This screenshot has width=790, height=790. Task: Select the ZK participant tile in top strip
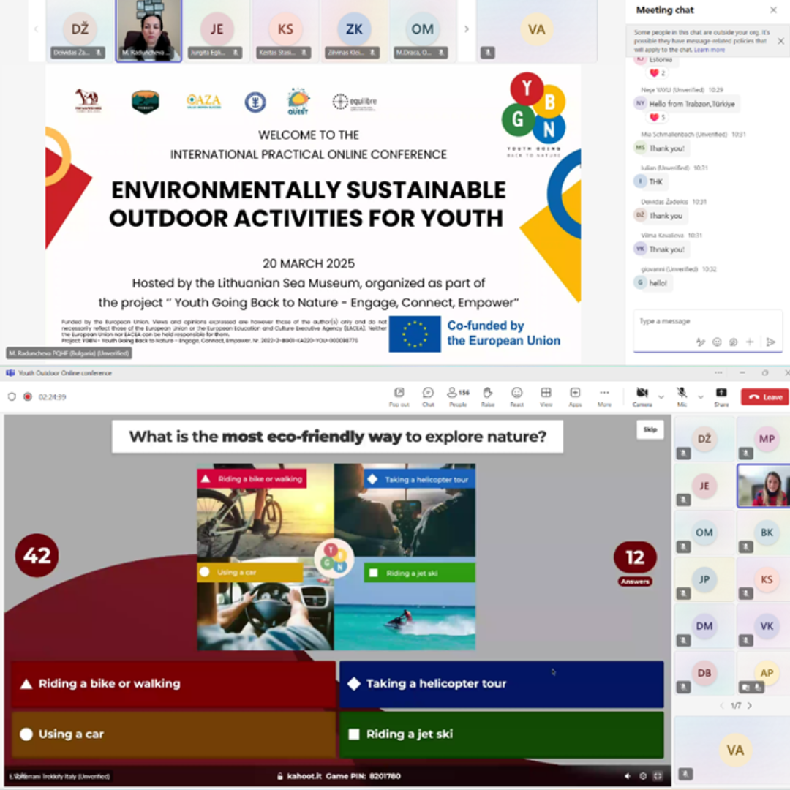point(354,31)
